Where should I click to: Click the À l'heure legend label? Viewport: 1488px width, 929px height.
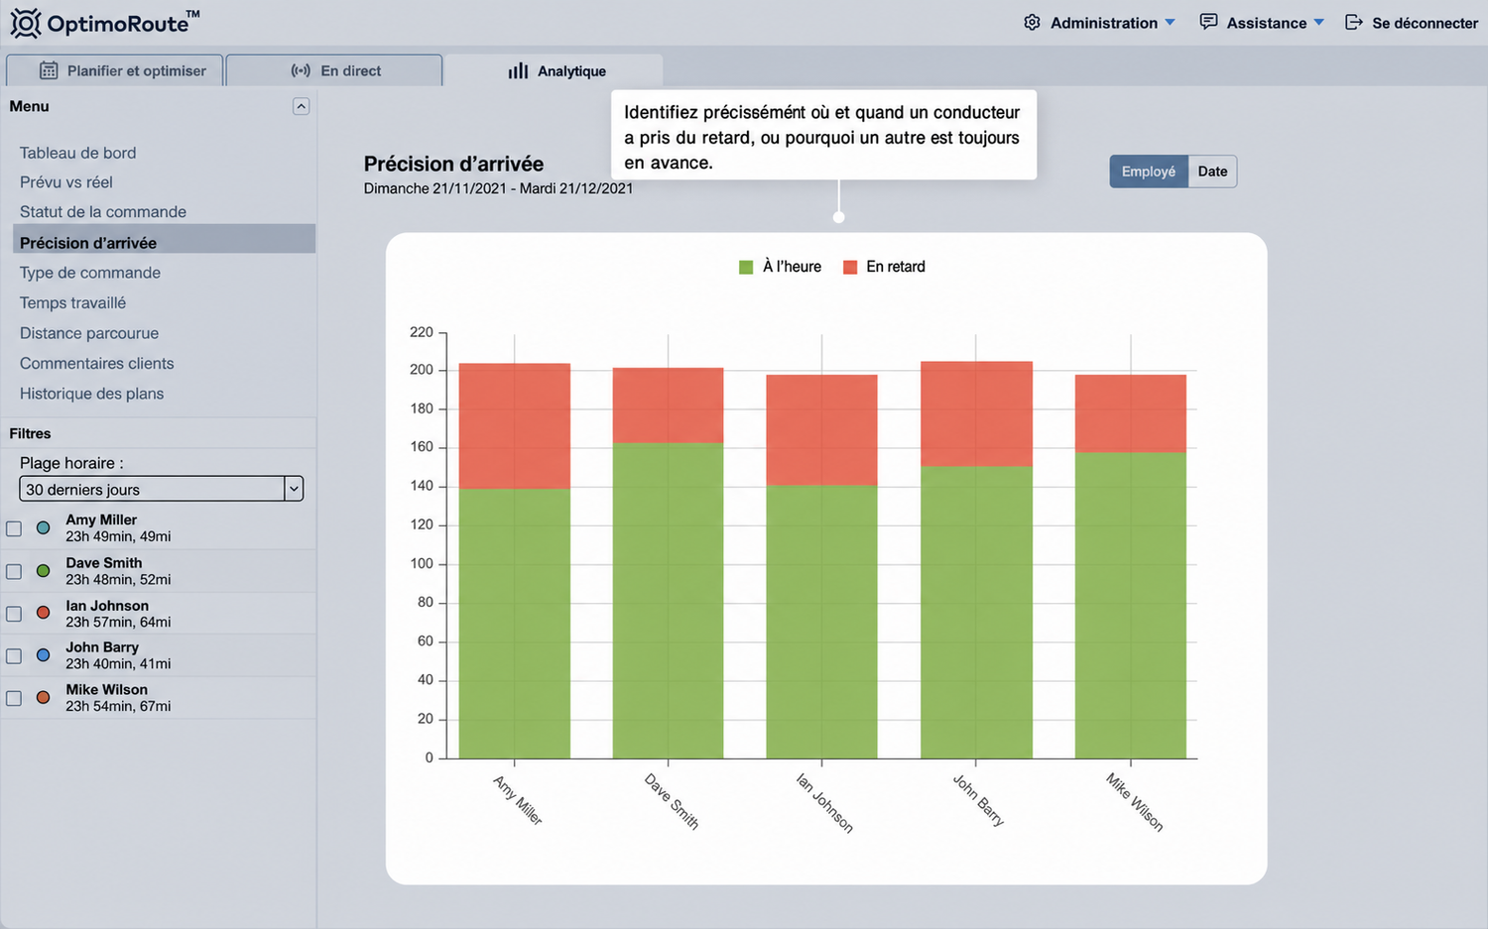pyautogui.click(x=792, y=267)
